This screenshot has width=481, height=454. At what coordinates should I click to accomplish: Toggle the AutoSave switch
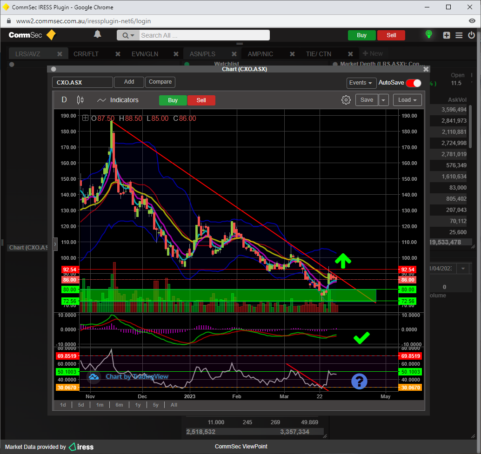[x=413, y=83]
